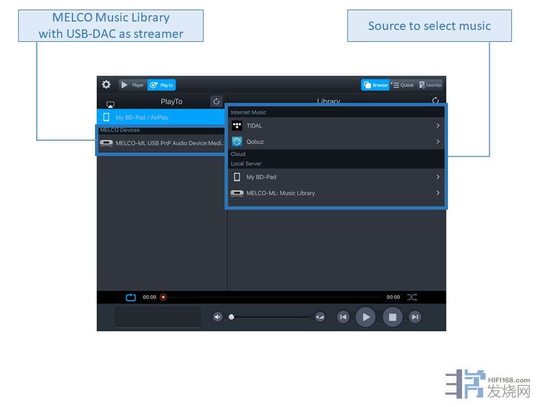This screenshot has width=543, height=407.
Task: Open the settings gear icon
Action: (x=106, y=85)
